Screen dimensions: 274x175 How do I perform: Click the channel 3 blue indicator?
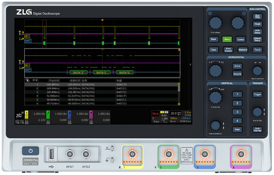pyautogui.click(x=70, y=114)
